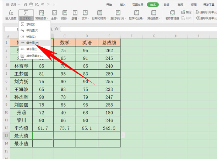Switch to the Data (数据) tab
The image size is (217, 159).
click(167, 5)
